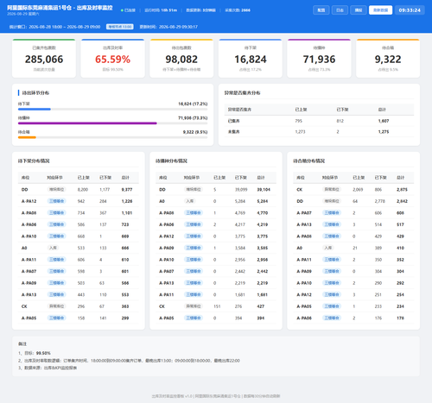Click the orange 9,322 (9.5%) progress bar
Viewport: 432px width, 403px height.
pyautogui.click(x=27, y=137)
